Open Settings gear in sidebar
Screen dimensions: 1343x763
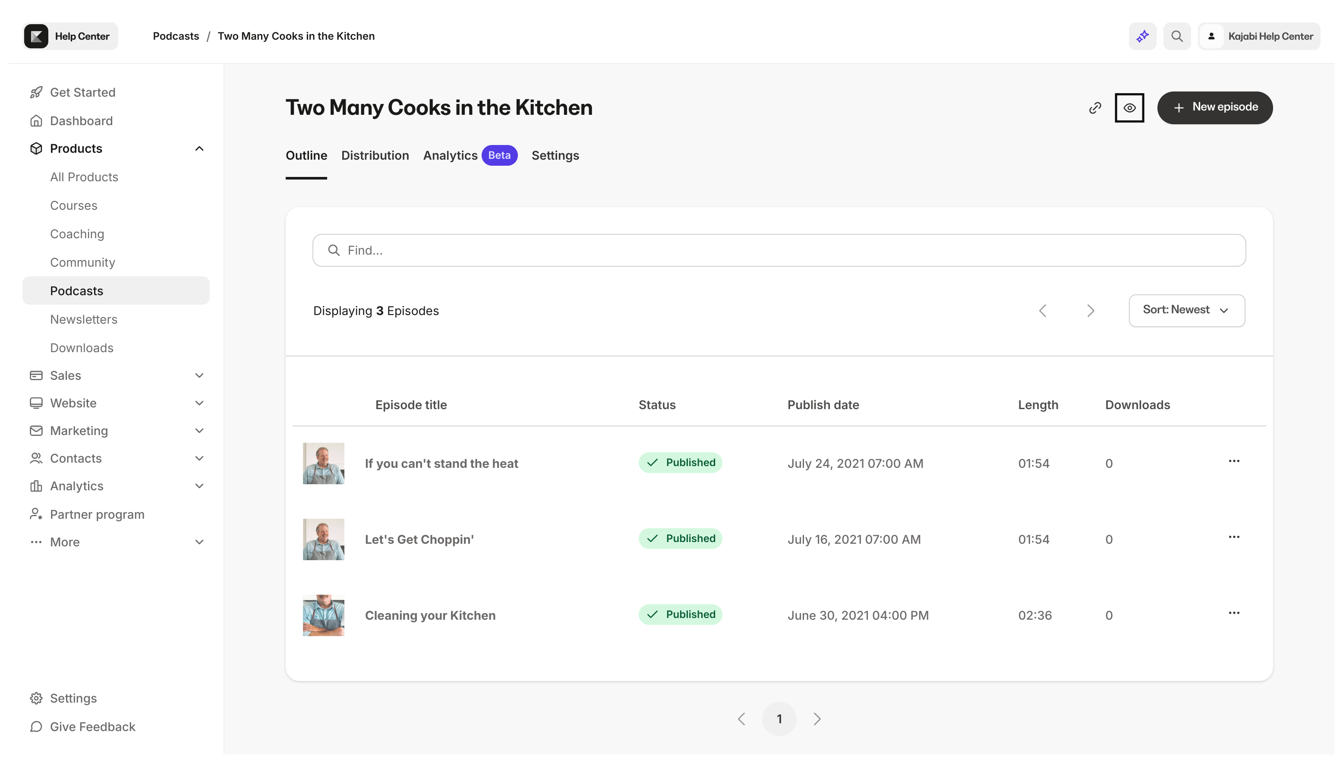click(x=36, y=699)
